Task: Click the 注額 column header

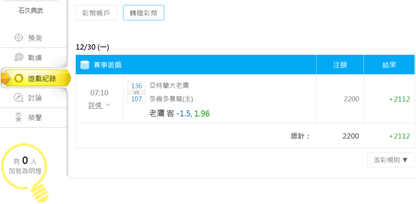Action: 340,65
